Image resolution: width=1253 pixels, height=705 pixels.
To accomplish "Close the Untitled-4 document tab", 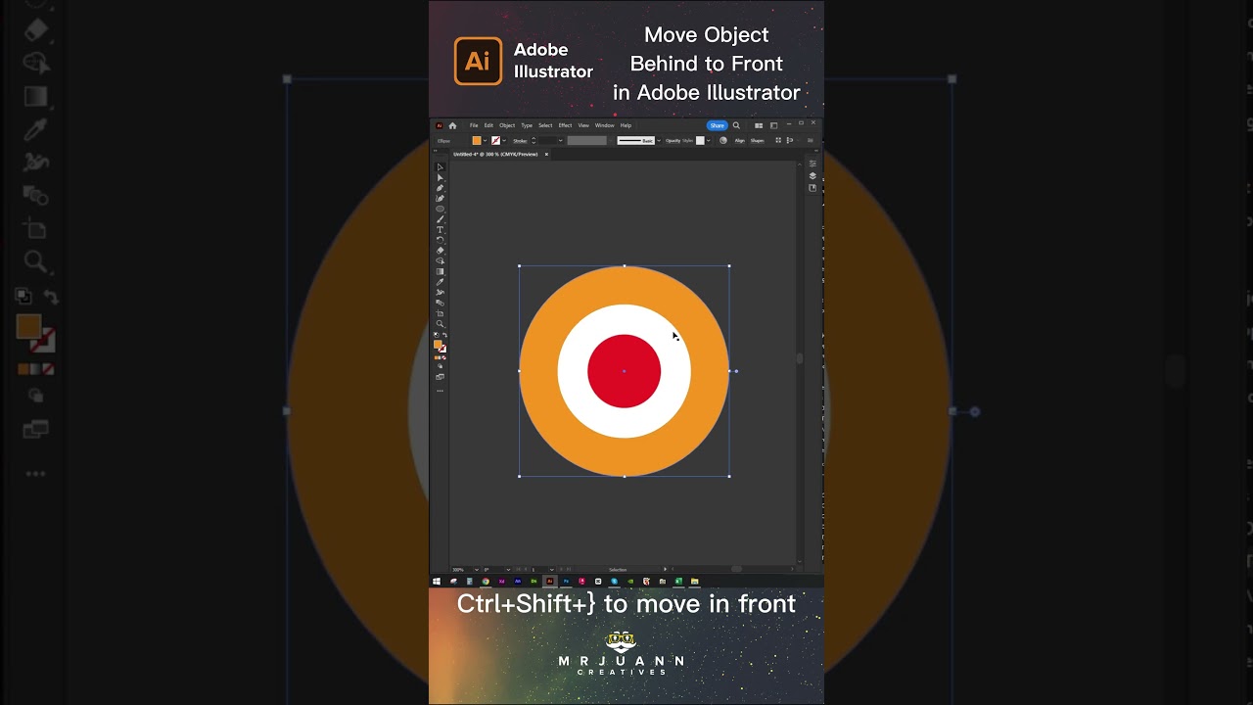I will pos(546,155).
